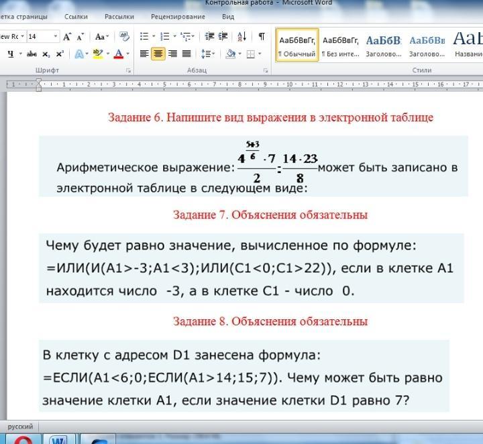Click the first-line indent marker on ruler
Screen dimensions: 483x444
[x=38, y=81]
